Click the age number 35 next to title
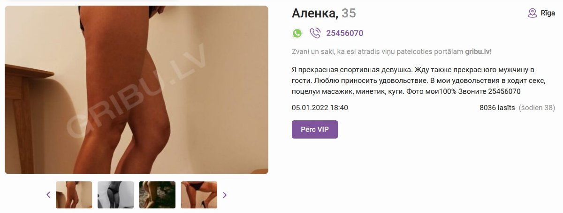This screenshot has width=563, height=213. click(349, 13)
